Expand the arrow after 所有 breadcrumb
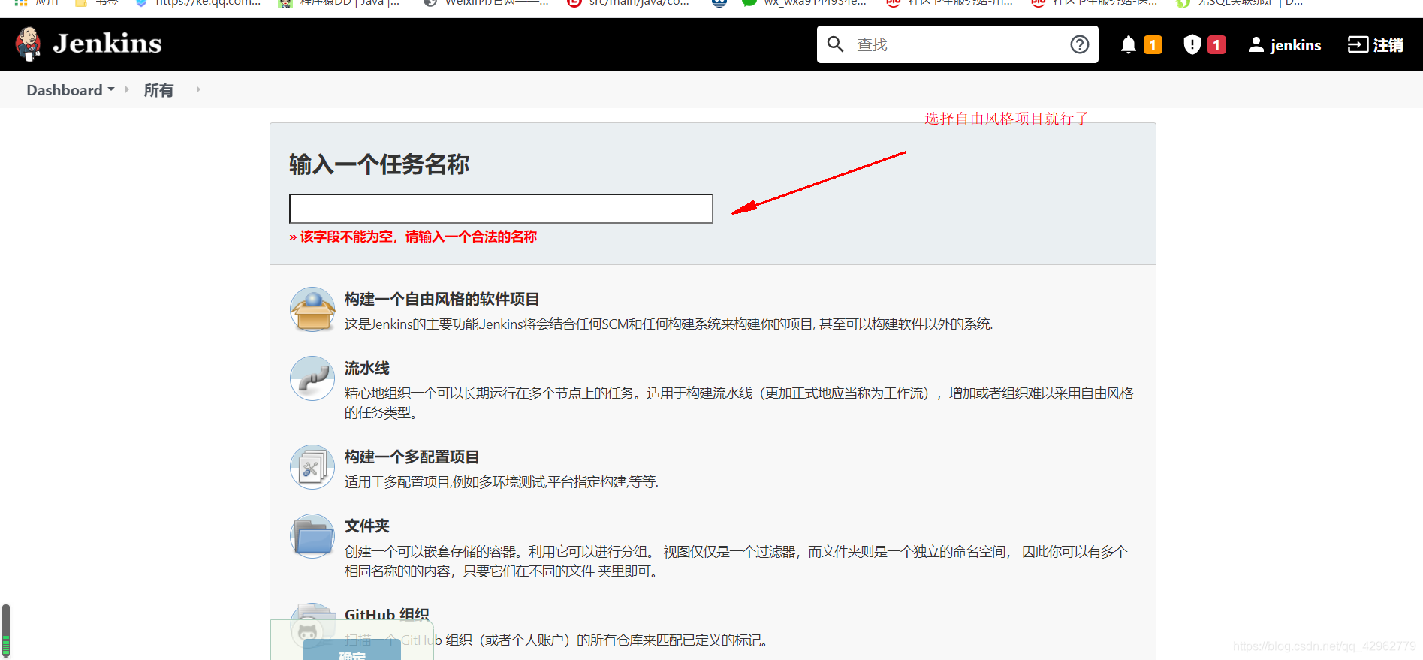Screen dimensions: 1423x660 point(198,89)
